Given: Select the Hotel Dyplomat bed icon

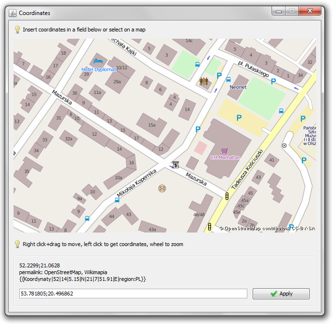Looking at the screenshot, I should pyautogui.click(x=98, y=61).
